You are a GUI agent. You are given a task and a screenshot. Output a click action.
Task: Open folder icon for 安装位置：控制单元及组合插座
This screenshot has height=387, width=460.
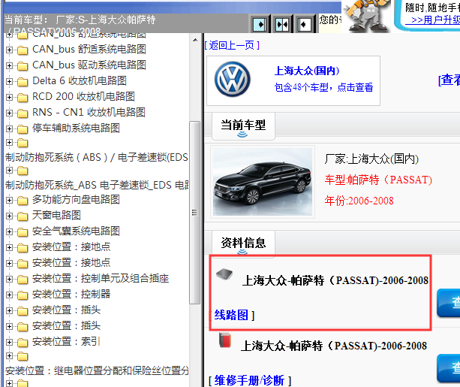pyautogui.click(x=23, y=280)
